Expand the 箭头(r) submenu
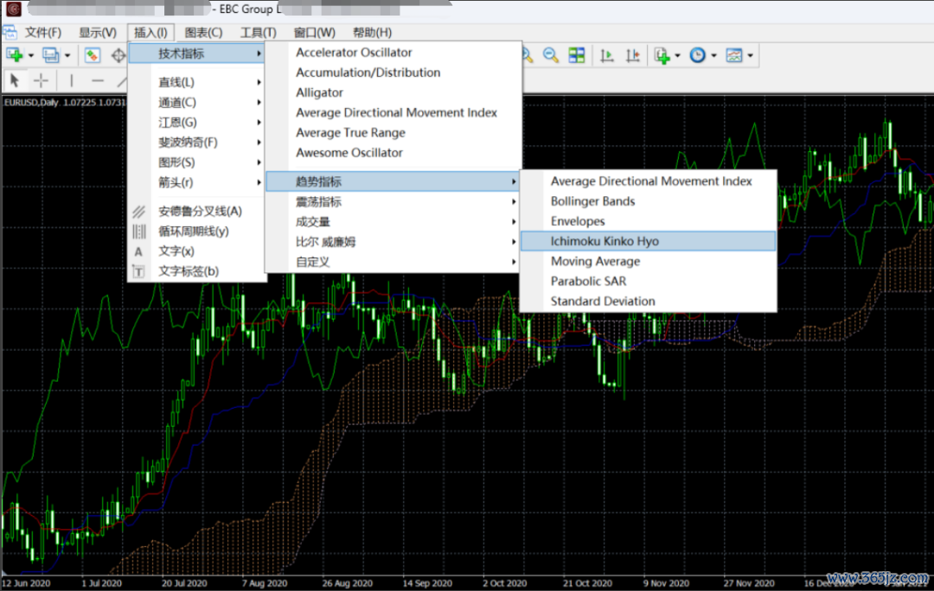 pos(196,182)
